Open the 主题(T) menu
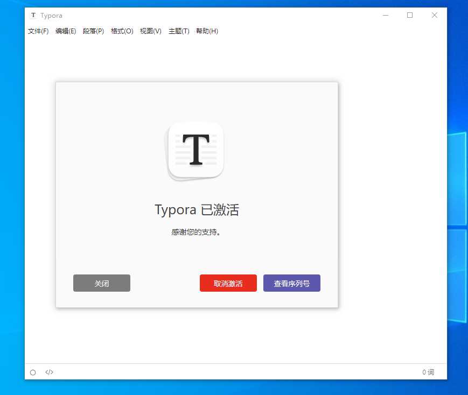The height and width of the screenshot is (395, 468). (179, 31)
